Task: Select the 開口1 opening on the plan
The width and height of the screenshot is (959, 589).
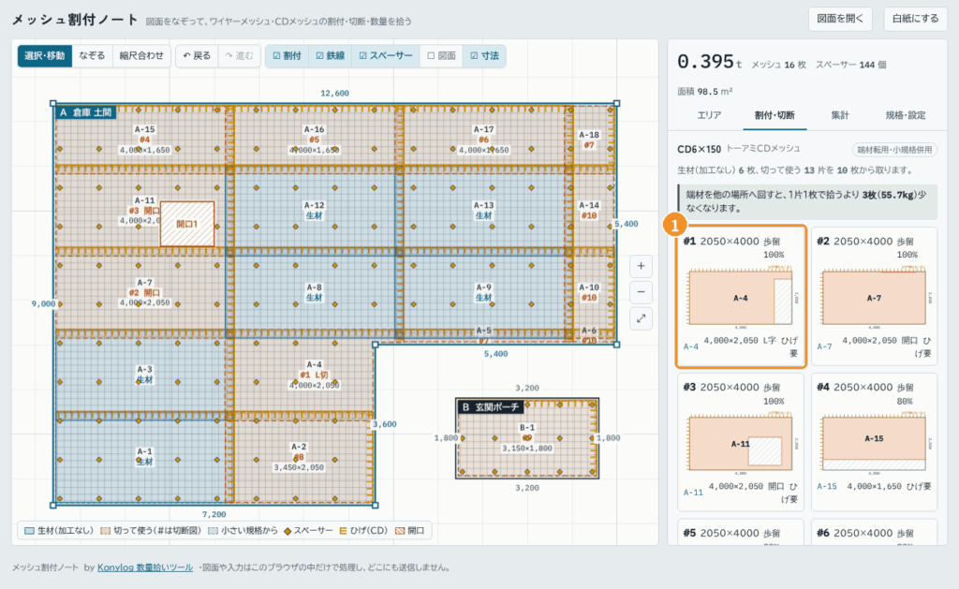Action: 187,224
